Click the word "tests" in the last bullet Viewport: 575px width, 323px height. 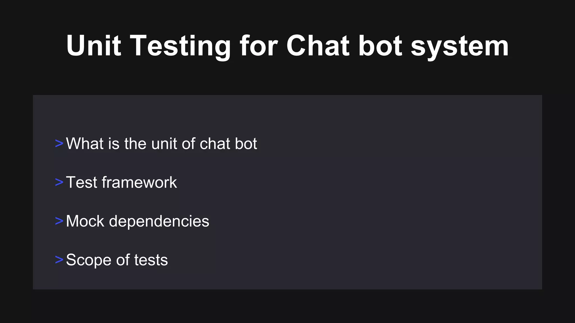click(x=151, y=260)
